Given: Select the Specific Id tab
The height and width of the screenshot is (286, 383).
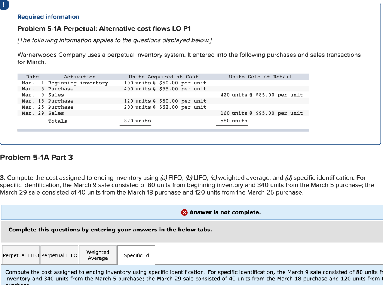Looking at the screenshot, I should [136, 255].
